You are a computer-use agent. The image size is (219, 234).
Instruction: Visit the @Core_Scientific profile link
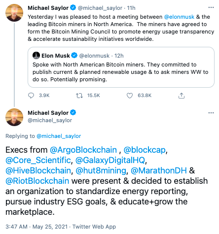(38, 160)
